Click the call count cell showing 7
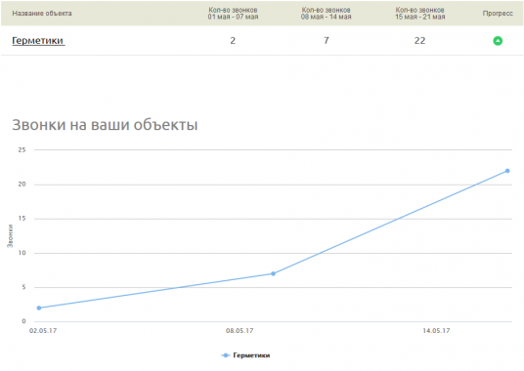The image size is (524, 371). click(x=327, y=41)
